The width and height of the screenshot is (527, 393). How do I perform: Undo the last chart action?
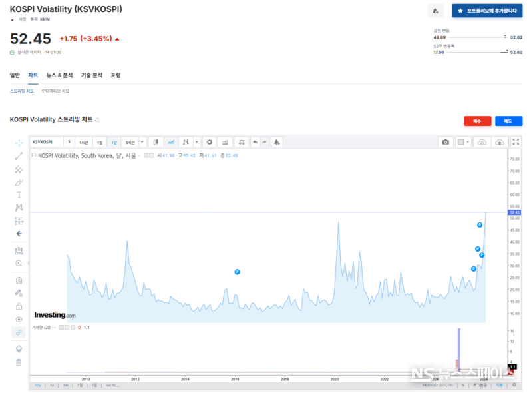pyautogui.click(x=254, y=142)
